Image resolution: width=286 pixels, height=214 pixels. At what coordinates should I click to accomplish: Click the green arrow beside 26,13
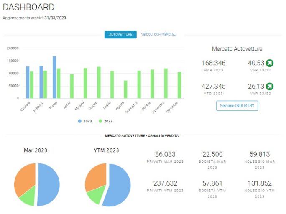point(270,87)
